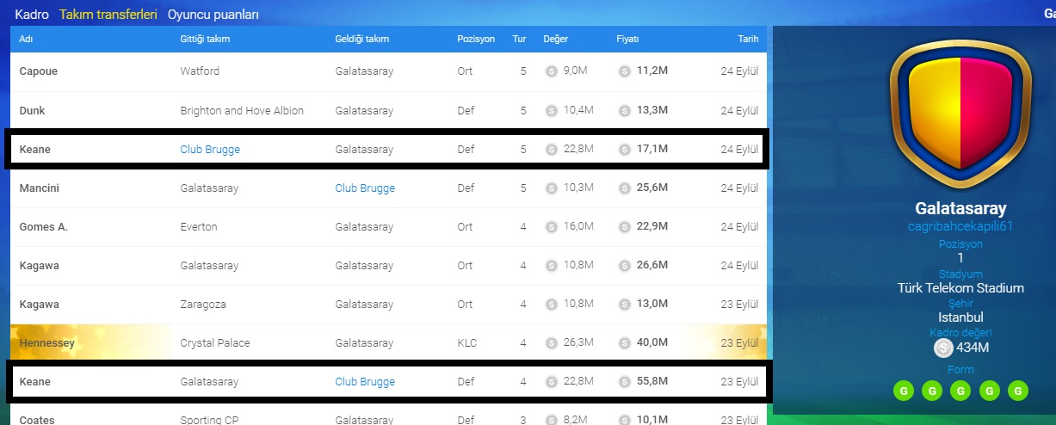Click coin icon beside 10,4M value
Viewport: 1056px width, 425px height.
(552, 110)
